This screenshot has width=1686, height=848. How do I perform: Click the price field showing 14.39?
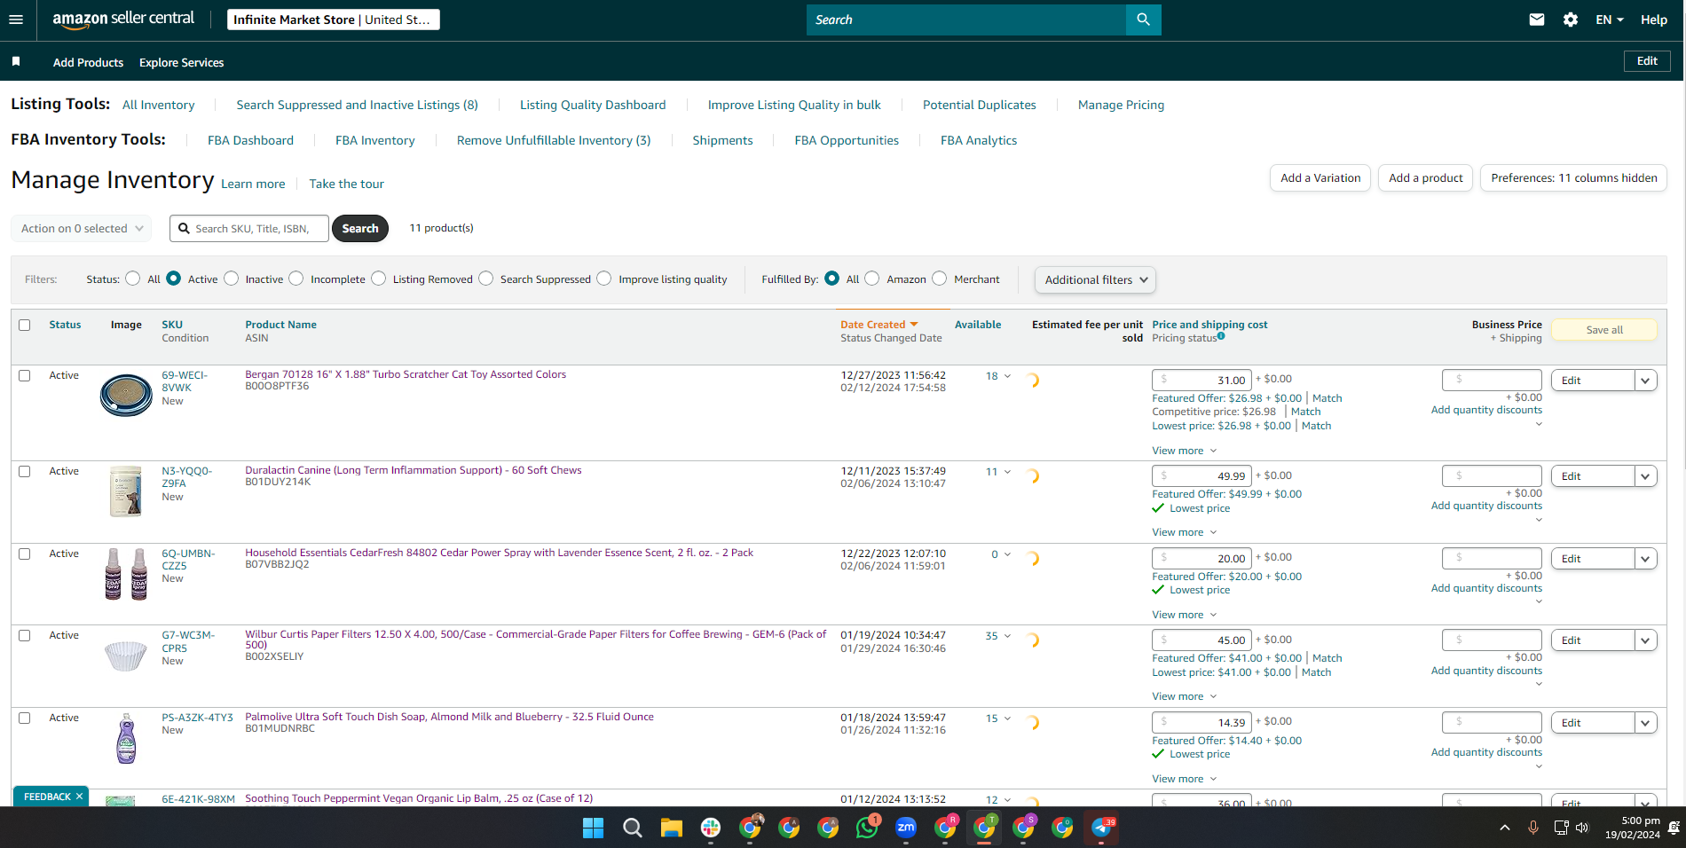(x=1201, y=722)
